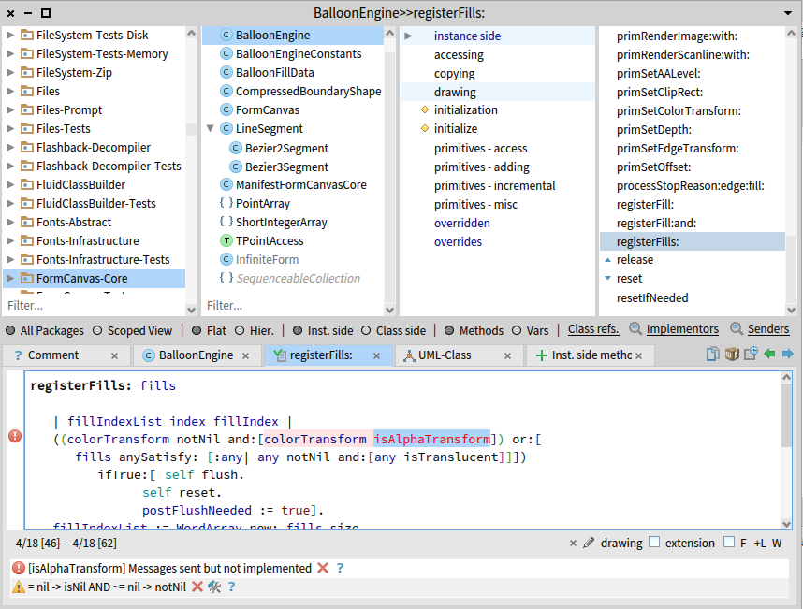
Task: Open help for the isNil/notNil critique
Action: 231,587
